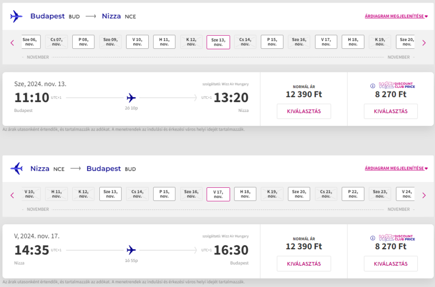This screenshot has height=287, width=435.
Task: Choose the return normal price 12 390 Ft
Action: 304,264
